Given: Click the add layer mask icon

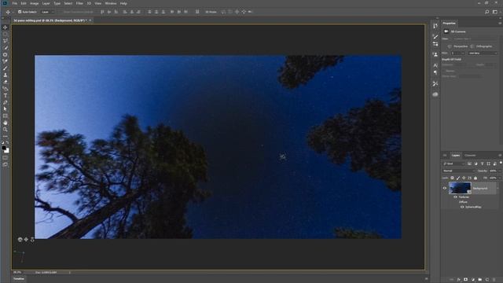Looking at the screenshot, I should pyautogui.click(x=466, y=280).
